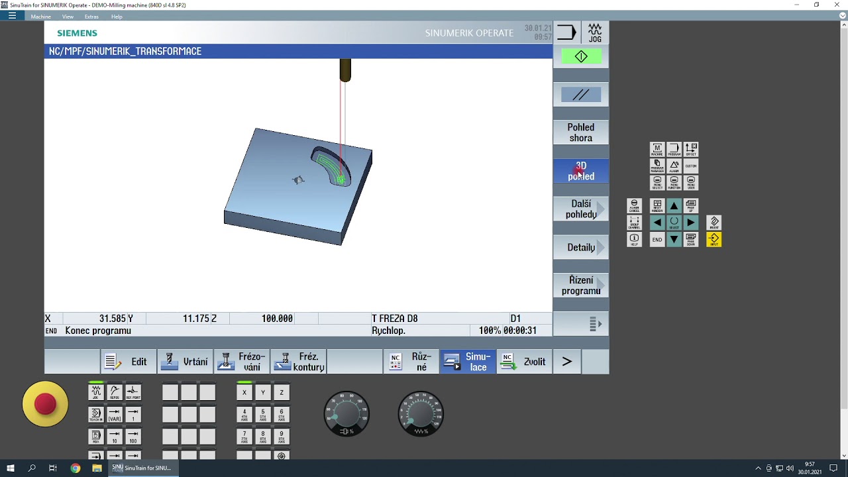This screenshot has width=848, height=477.
Task: Toggle REPOS mode key
Action: pyautogui.click(x=115, y=392)
